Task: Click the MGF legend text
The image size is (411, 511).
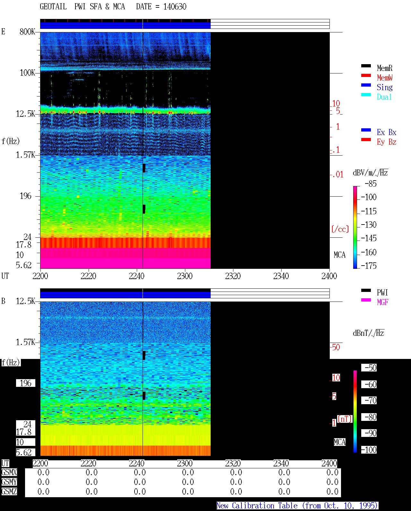Action: pyautogui.click(x=383, y=302)
